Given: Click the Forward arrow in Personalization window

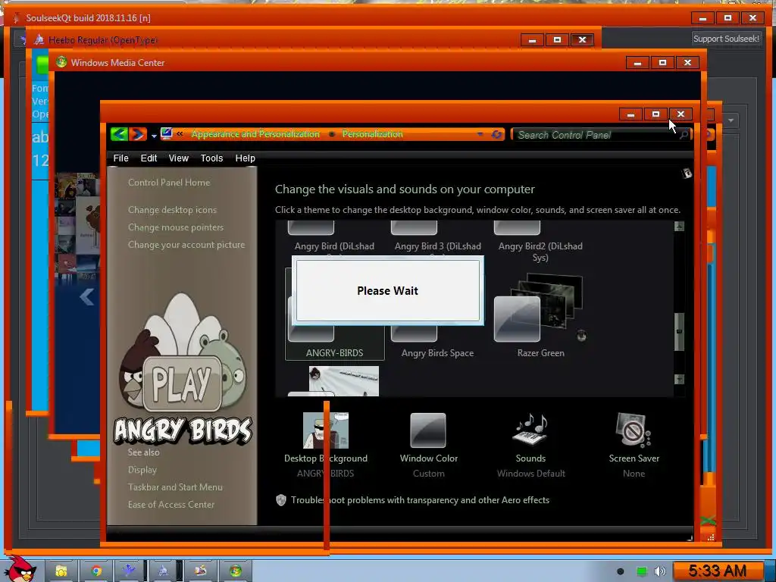Looking at the screenshot, I should pyautogui.click(x=138, y=134).
